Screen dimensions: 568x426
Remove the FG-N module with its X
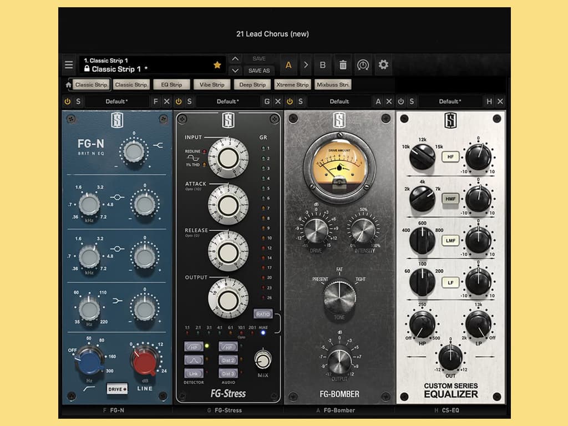click(x=166, y=102)
